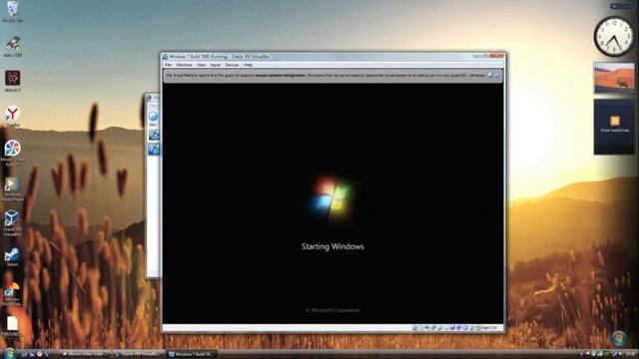Click the hard disk activity icon in VM status bar

pyautogui.click(x=414, y=328)
